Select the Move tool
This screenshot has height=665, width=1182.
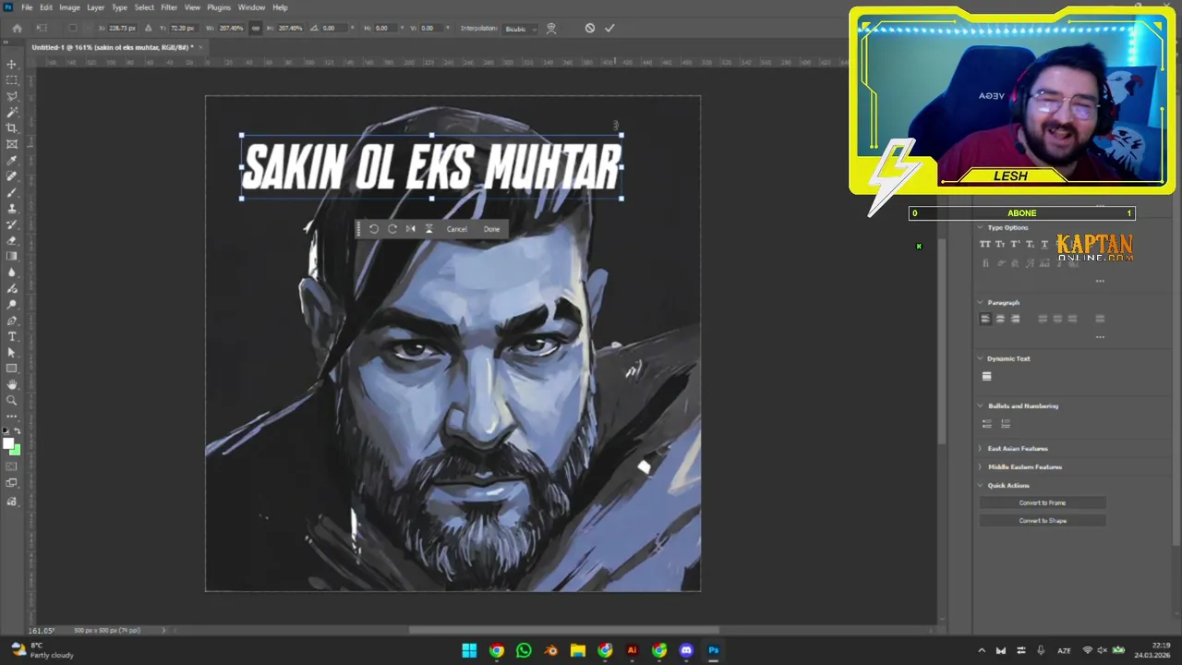point(12,65)
